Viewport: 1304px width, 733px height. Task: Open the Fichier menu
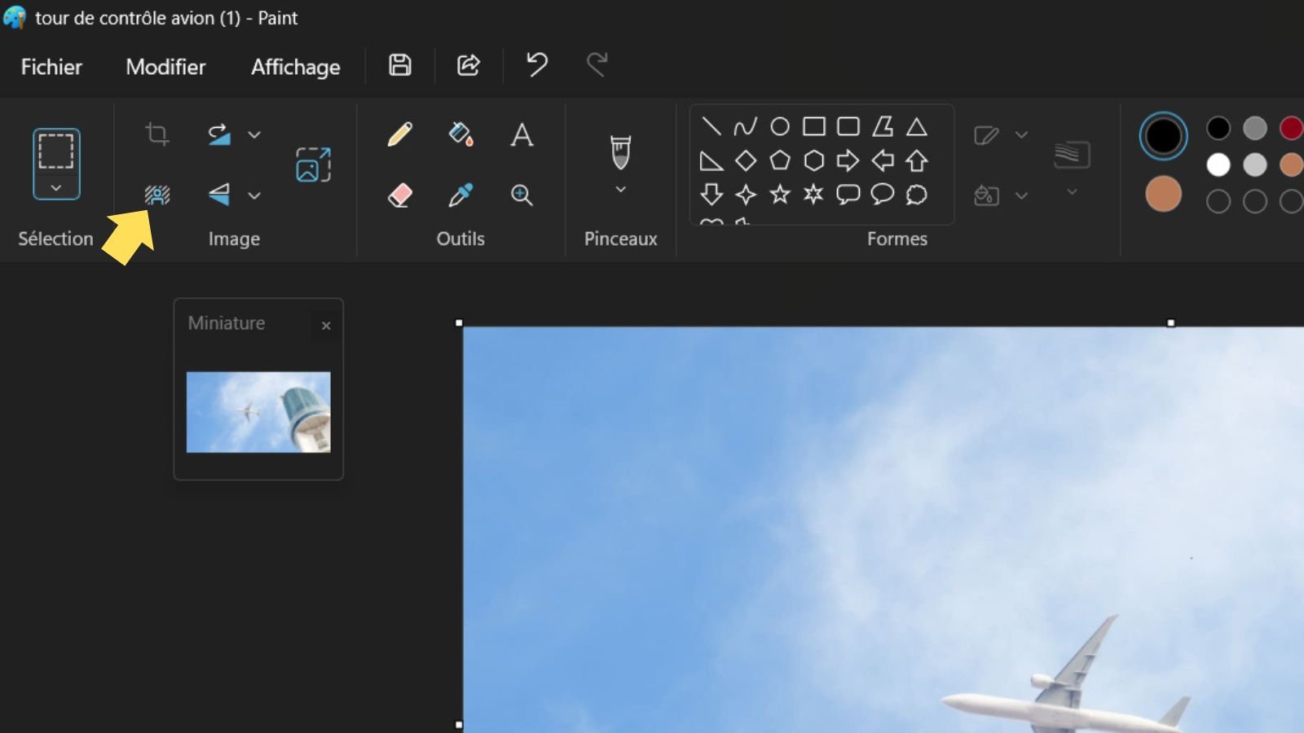coord(51,67)
